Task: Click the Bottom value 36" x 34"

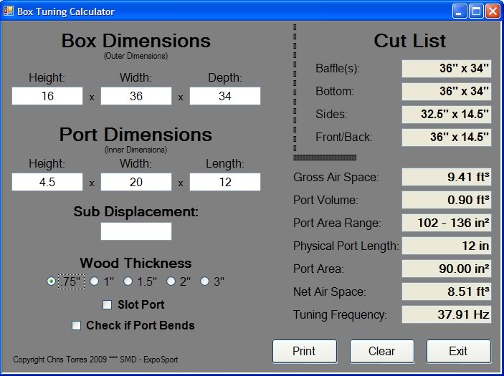Action: click(x=447, y=92)
